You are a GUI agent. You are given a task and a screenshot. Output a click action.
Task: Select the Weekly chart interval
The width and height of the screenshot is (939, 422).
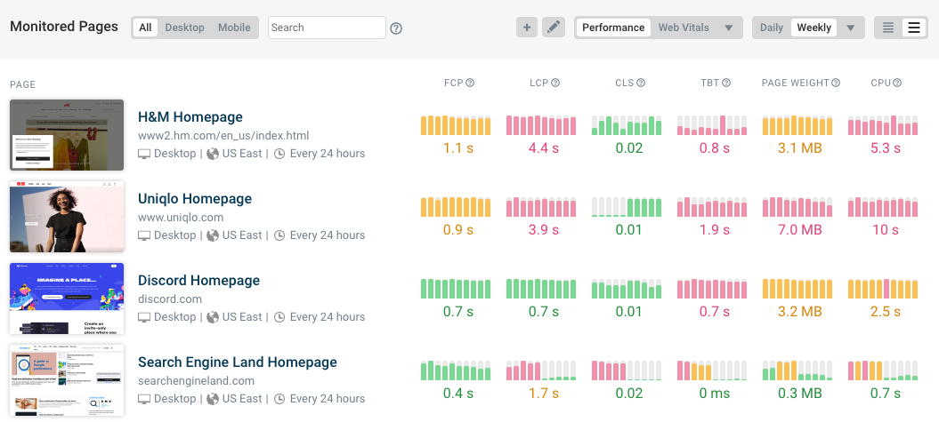click(814, 28)
